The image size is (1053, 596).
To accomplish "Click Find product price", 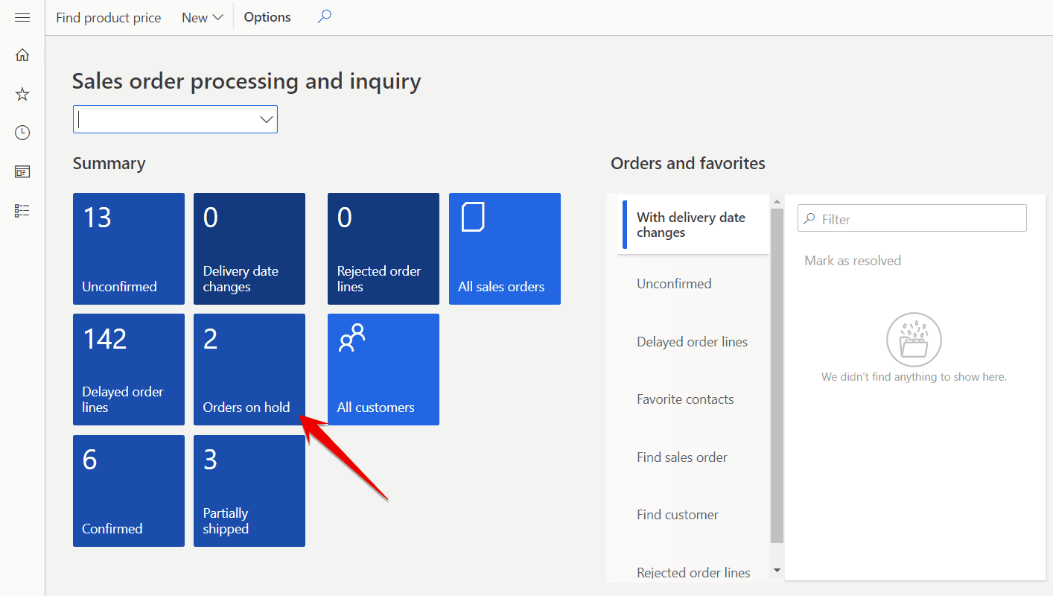I will pyautogui.click(x=109, y=17).
